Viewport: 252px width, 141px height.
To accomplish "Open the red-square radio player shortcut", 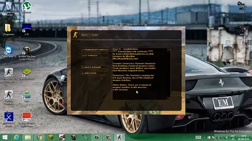I will pos(27,119).
